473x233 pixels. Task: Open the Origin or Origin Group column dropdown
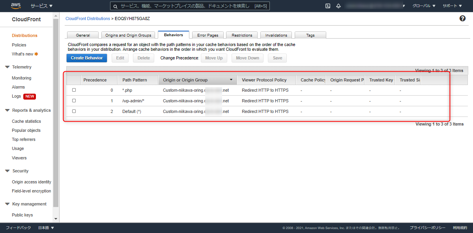(x=231, y=80)
